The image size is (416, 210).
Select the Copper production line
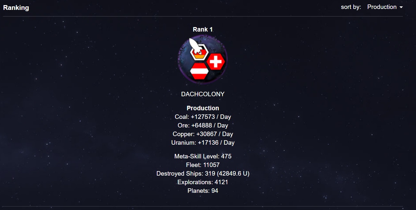tap(203, 134)
